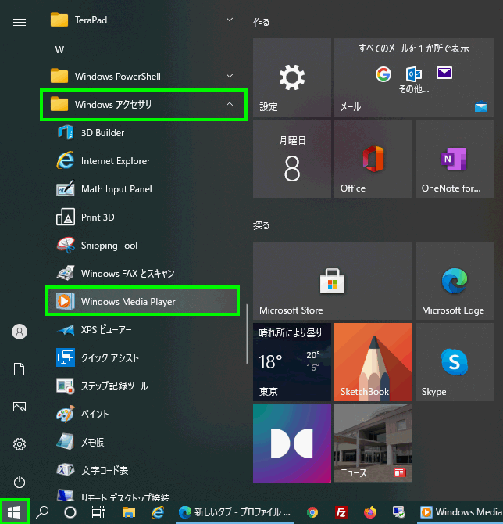503x524 pixels.
Task: Open the Tokyo weather tile
Action: 292,362
